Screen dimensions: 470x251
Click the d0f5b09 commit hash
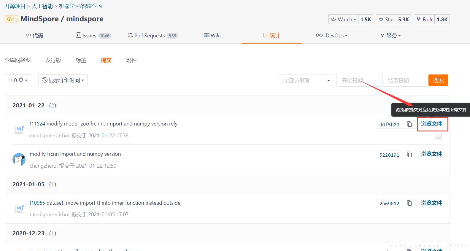click(x=389, y=125)
